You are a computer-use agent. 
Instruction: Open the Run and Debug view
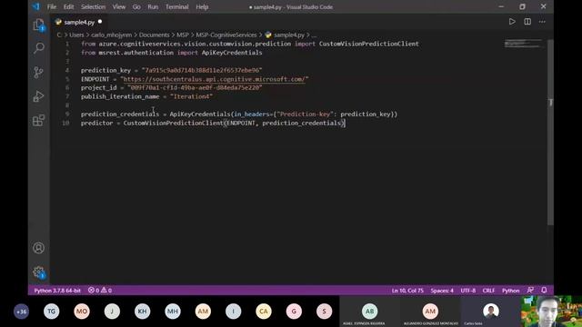(x=38, y=96)
